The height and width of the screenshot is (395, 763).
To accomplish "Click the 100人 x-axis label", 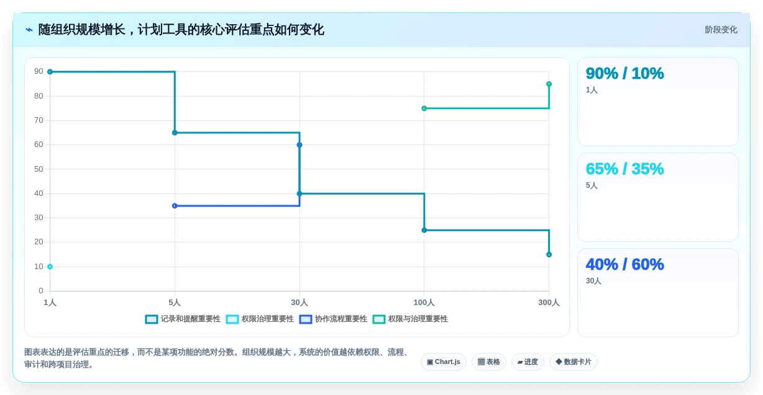I will coord(424,303).
